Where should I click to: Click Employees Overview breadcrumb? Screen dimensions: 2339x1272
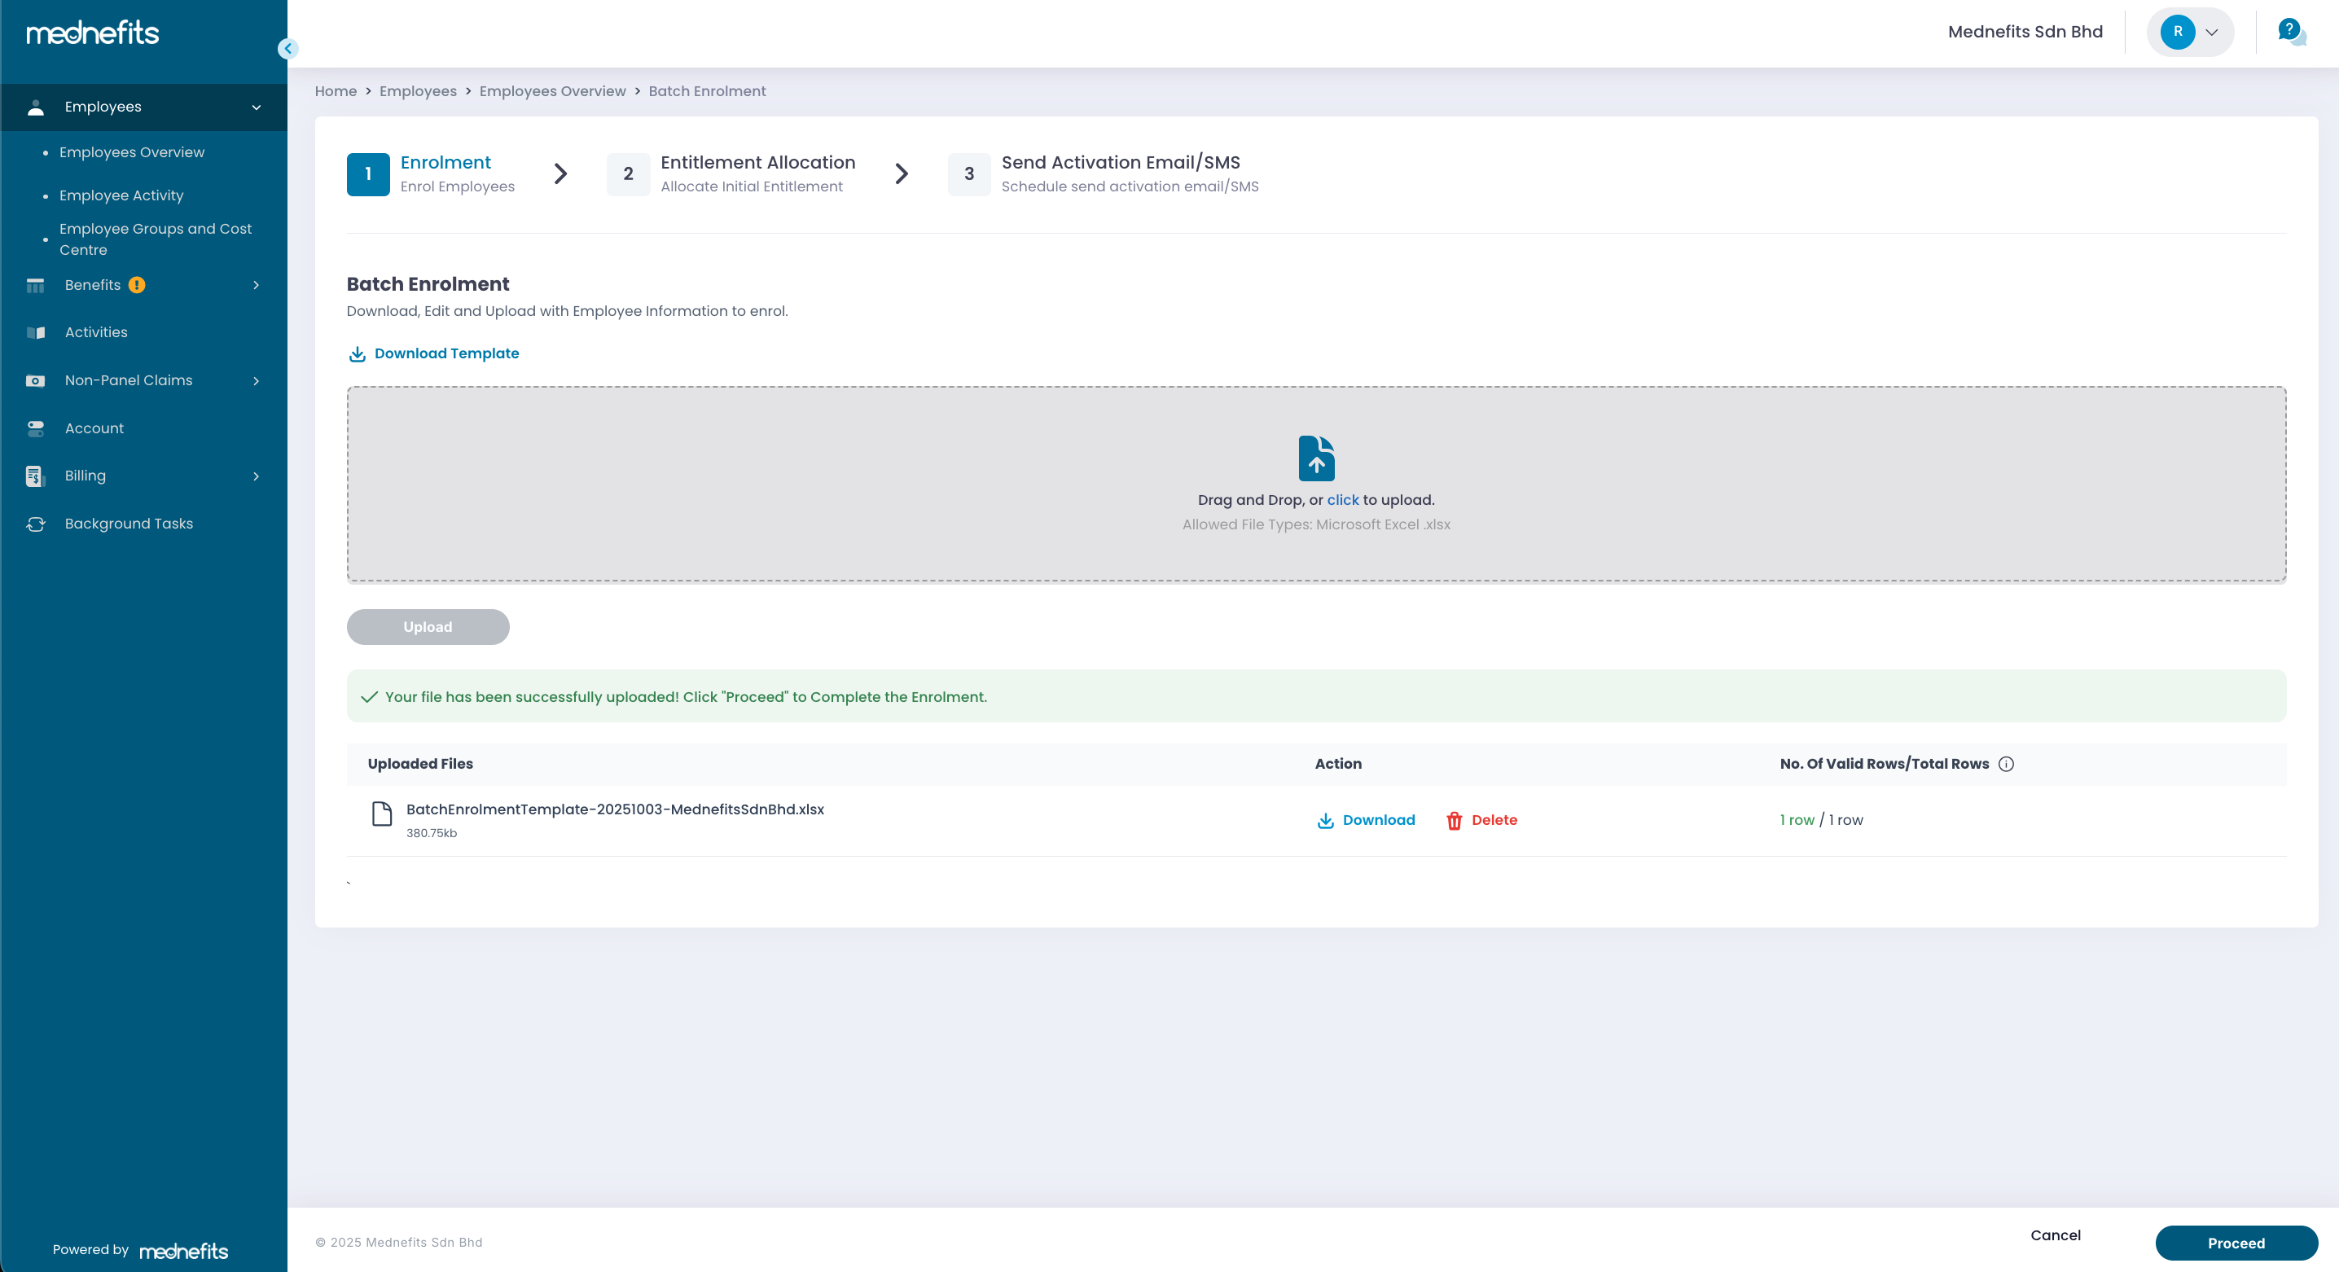[552, 90]
